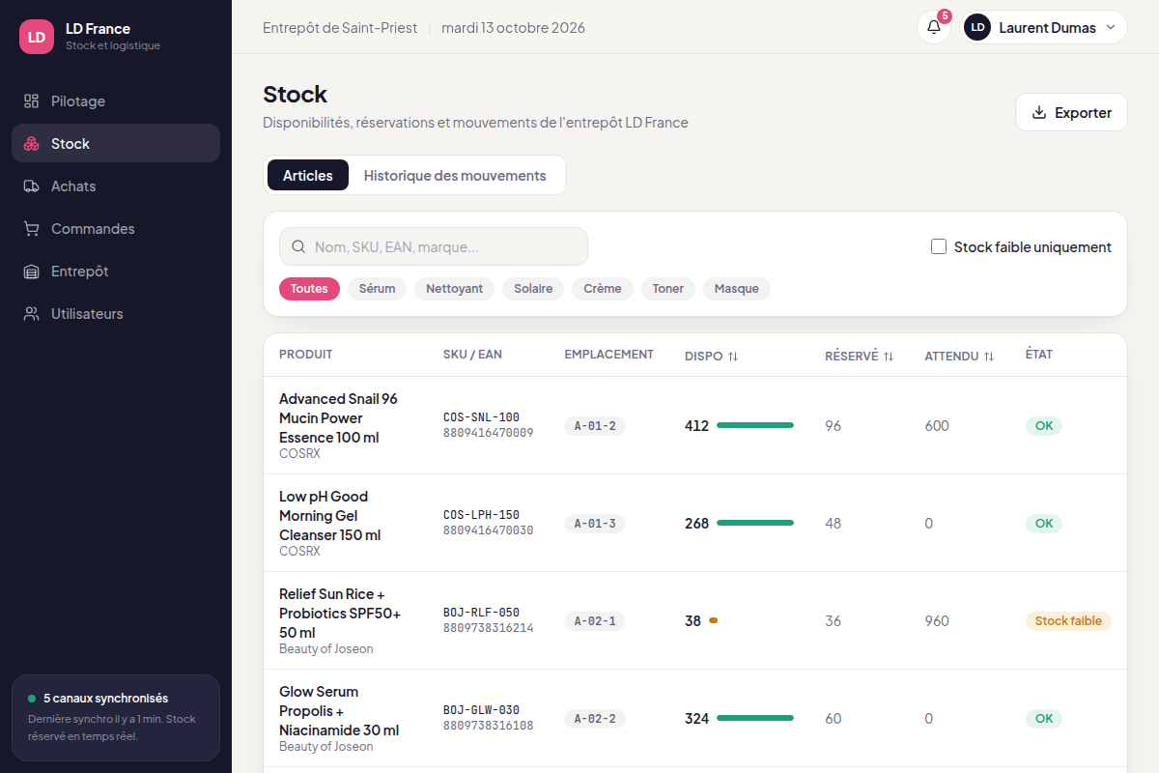This screenshot has height=773, width=1159.
Task: Click the low stock bar for Relief Sun Rice
Action: coord(714,620)
